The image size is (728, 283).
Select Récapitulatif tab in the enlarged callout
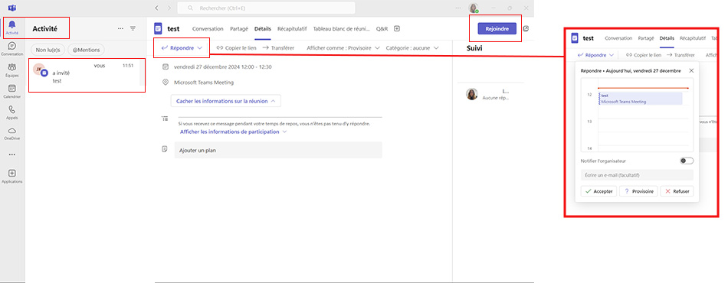click(x=692, y=38)
